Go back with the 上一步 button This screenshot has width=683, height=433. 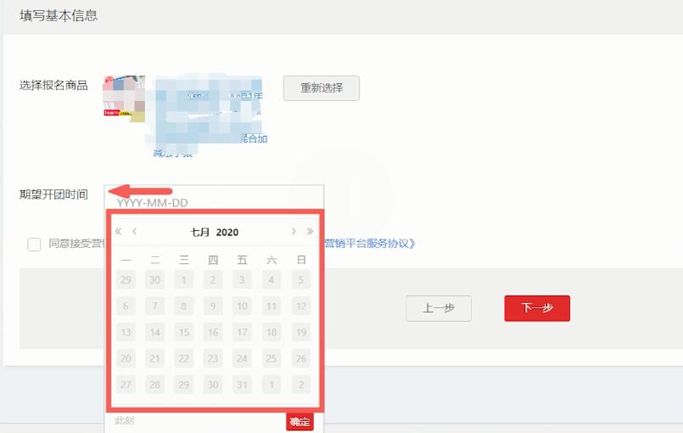point(438,308)
